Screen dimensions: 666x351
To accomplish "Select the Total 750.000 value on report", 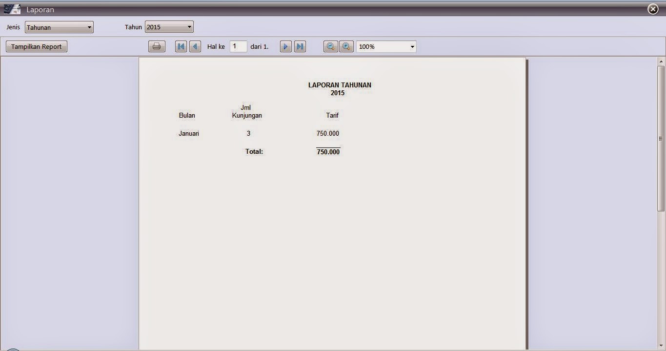I will [328, 152].
